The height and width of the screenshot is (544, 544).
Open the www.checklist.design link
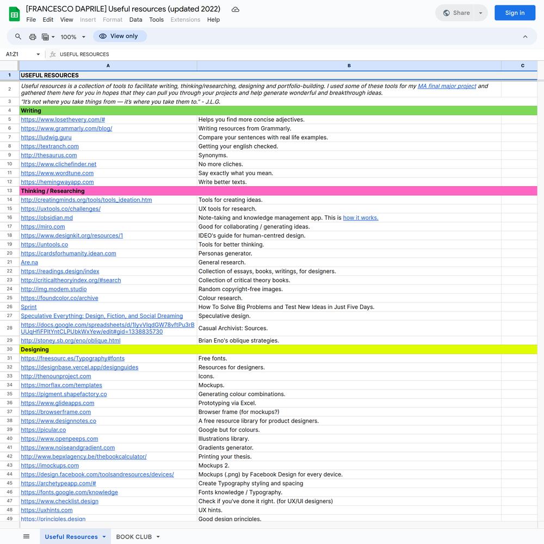(x=60, y=502)
